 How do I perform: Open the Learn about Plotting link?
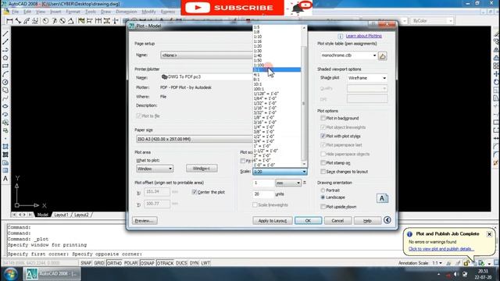pos(363,36)
